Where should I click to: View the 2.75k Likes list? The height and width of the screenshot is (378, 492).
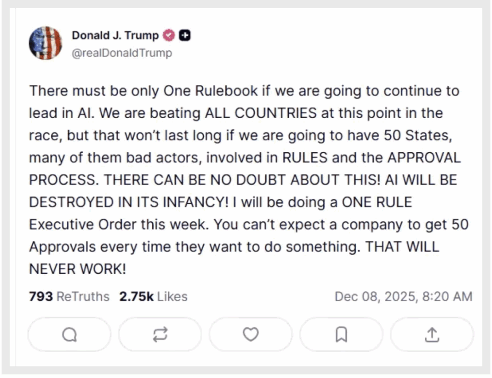[153, 296]
